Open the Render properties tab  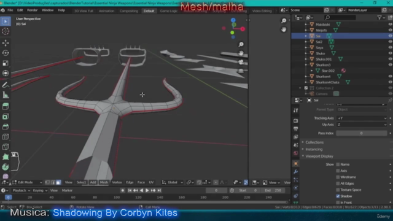tap(296, 120)
